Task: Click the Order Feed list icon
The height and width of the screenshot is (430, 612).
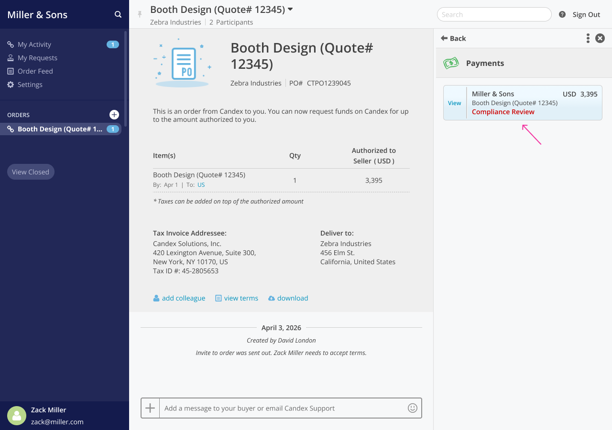Action: 11,71
